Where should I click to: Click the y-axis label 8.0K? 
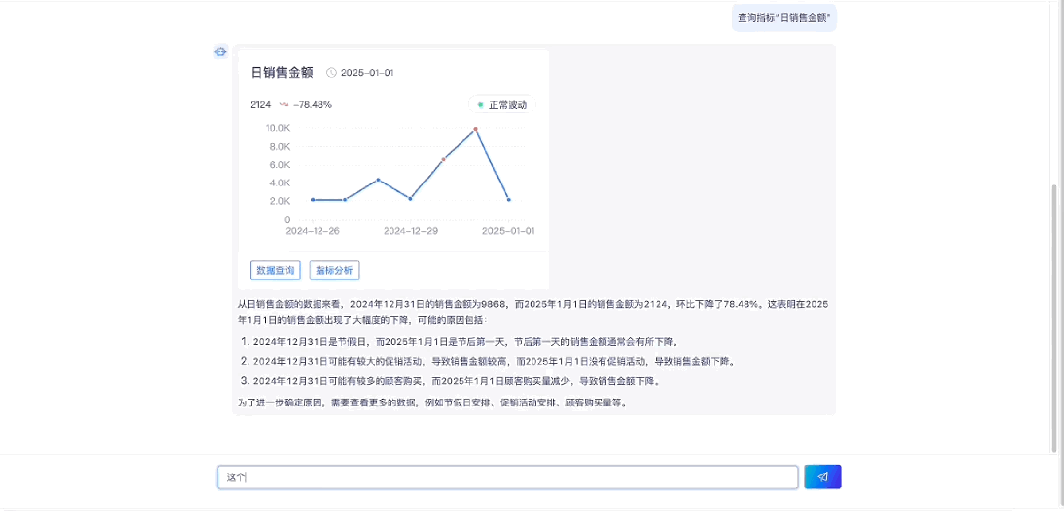[x=280, y=147]
